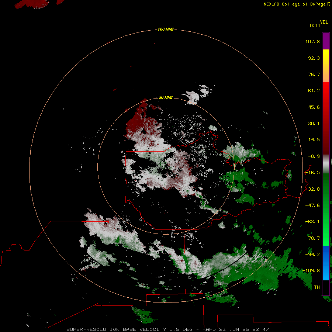Screen dimensions: 332x332
Task: Click the 61.2 velocity scale value
Action: [314, 91]
